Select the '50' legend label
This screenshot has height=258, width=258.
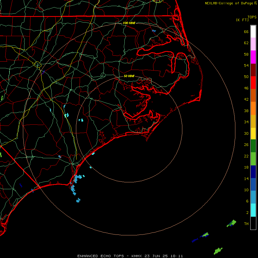pyautogui.click(x=246, y=77)
